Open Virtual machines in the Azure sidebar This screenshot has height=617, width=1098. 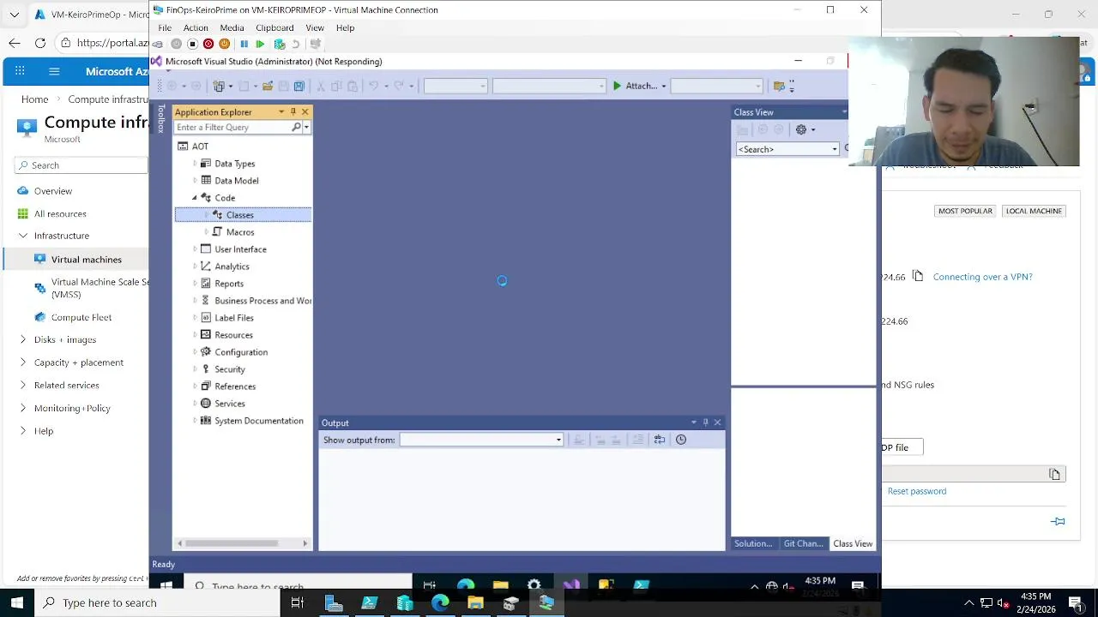(x=86, y=259)
